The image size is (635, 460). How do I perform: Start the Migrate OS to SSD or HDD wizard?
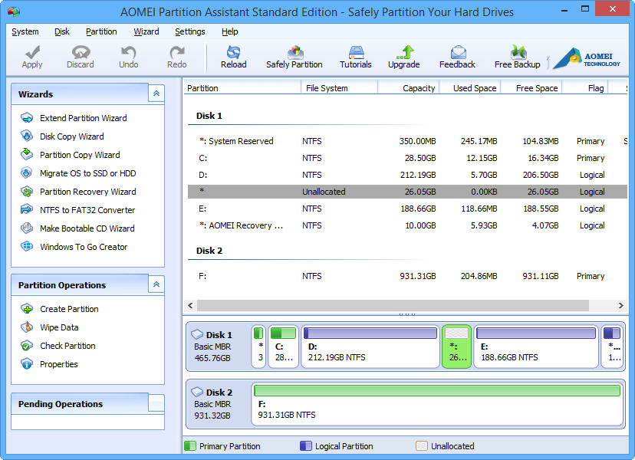coord(87,173)
